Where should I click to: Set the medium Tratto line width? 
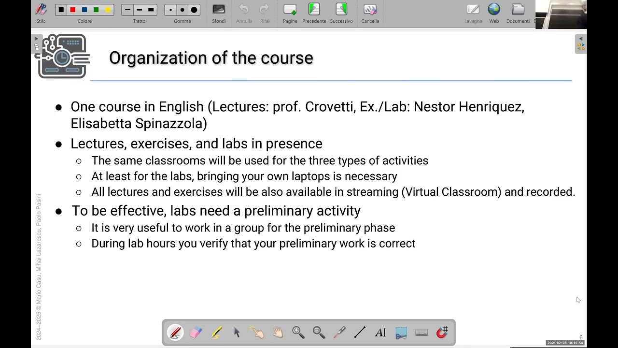(139, 10)
